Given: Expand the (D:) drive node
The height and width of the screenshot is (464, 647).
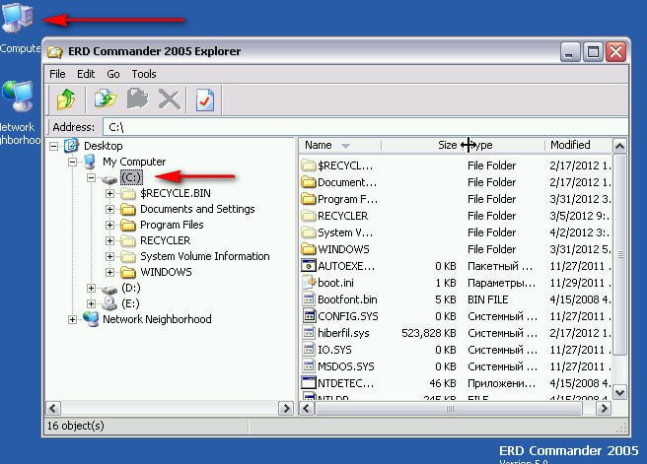Looking at the screenshot, I should click(x=92, y=289).
